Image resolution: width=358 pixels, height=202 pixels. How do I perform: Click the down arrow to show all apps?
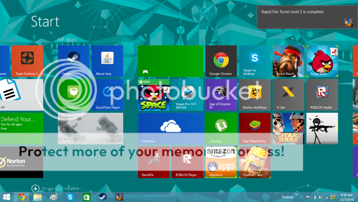tap(35, 188)
